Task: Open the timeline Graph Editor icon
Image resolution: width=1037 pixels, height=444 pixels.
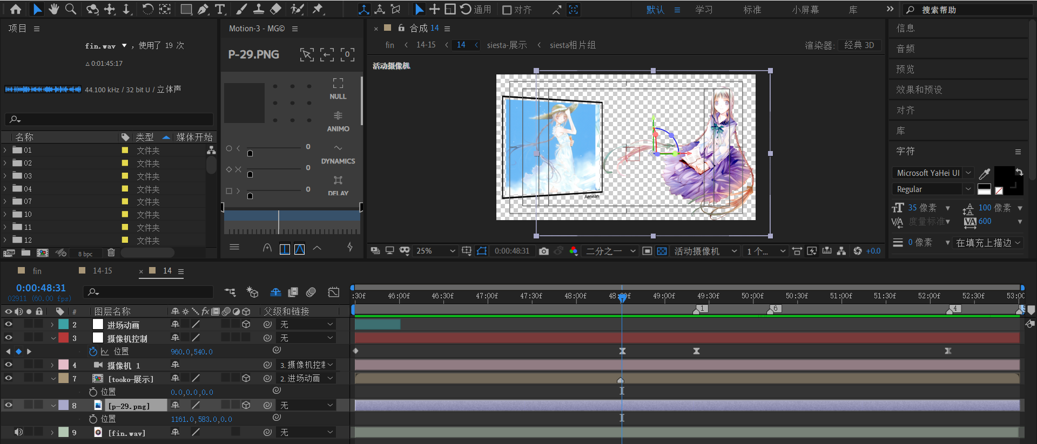Action: pos(334,292)
